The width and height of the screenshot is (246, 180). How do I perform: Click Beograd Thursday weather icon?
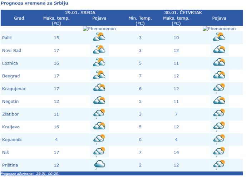pyautogui.click(x=219, y=75)
